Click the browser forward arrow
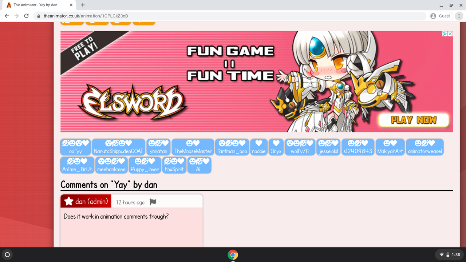The height and width of the screenshot is (262, 466). (16, 16)
